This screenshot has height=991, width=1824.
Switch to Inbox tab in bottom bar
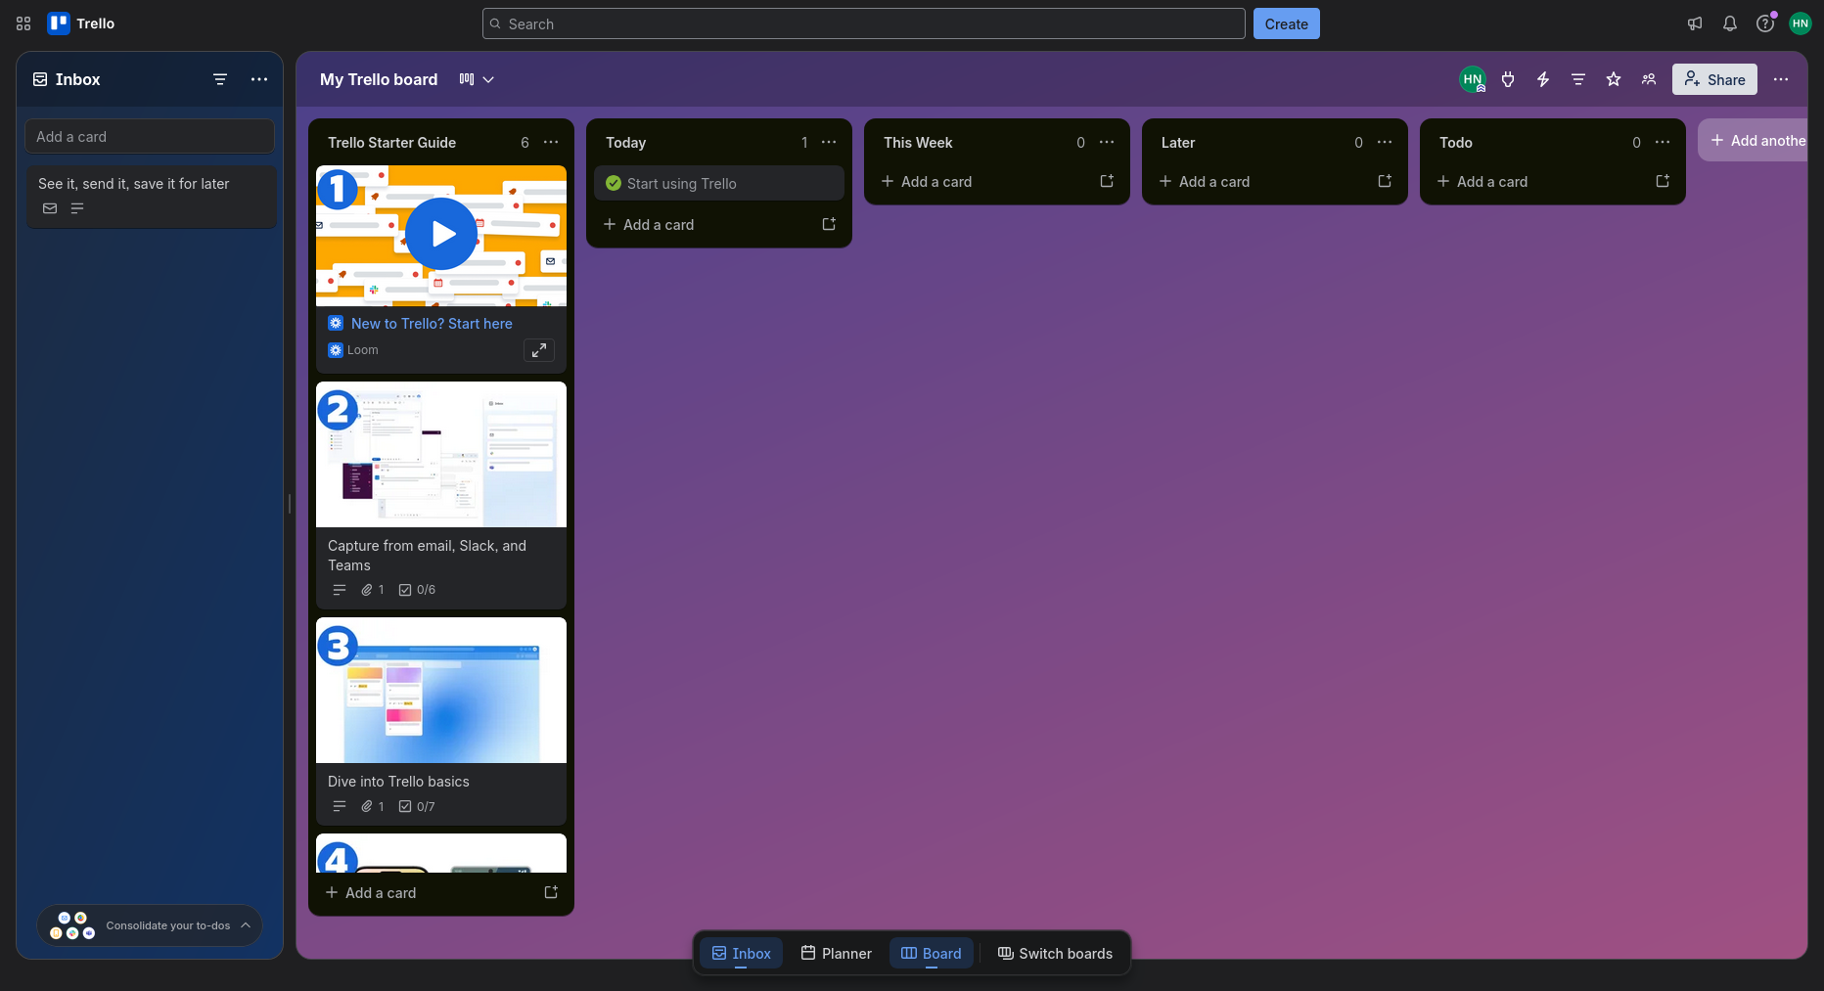click(741, 954)
